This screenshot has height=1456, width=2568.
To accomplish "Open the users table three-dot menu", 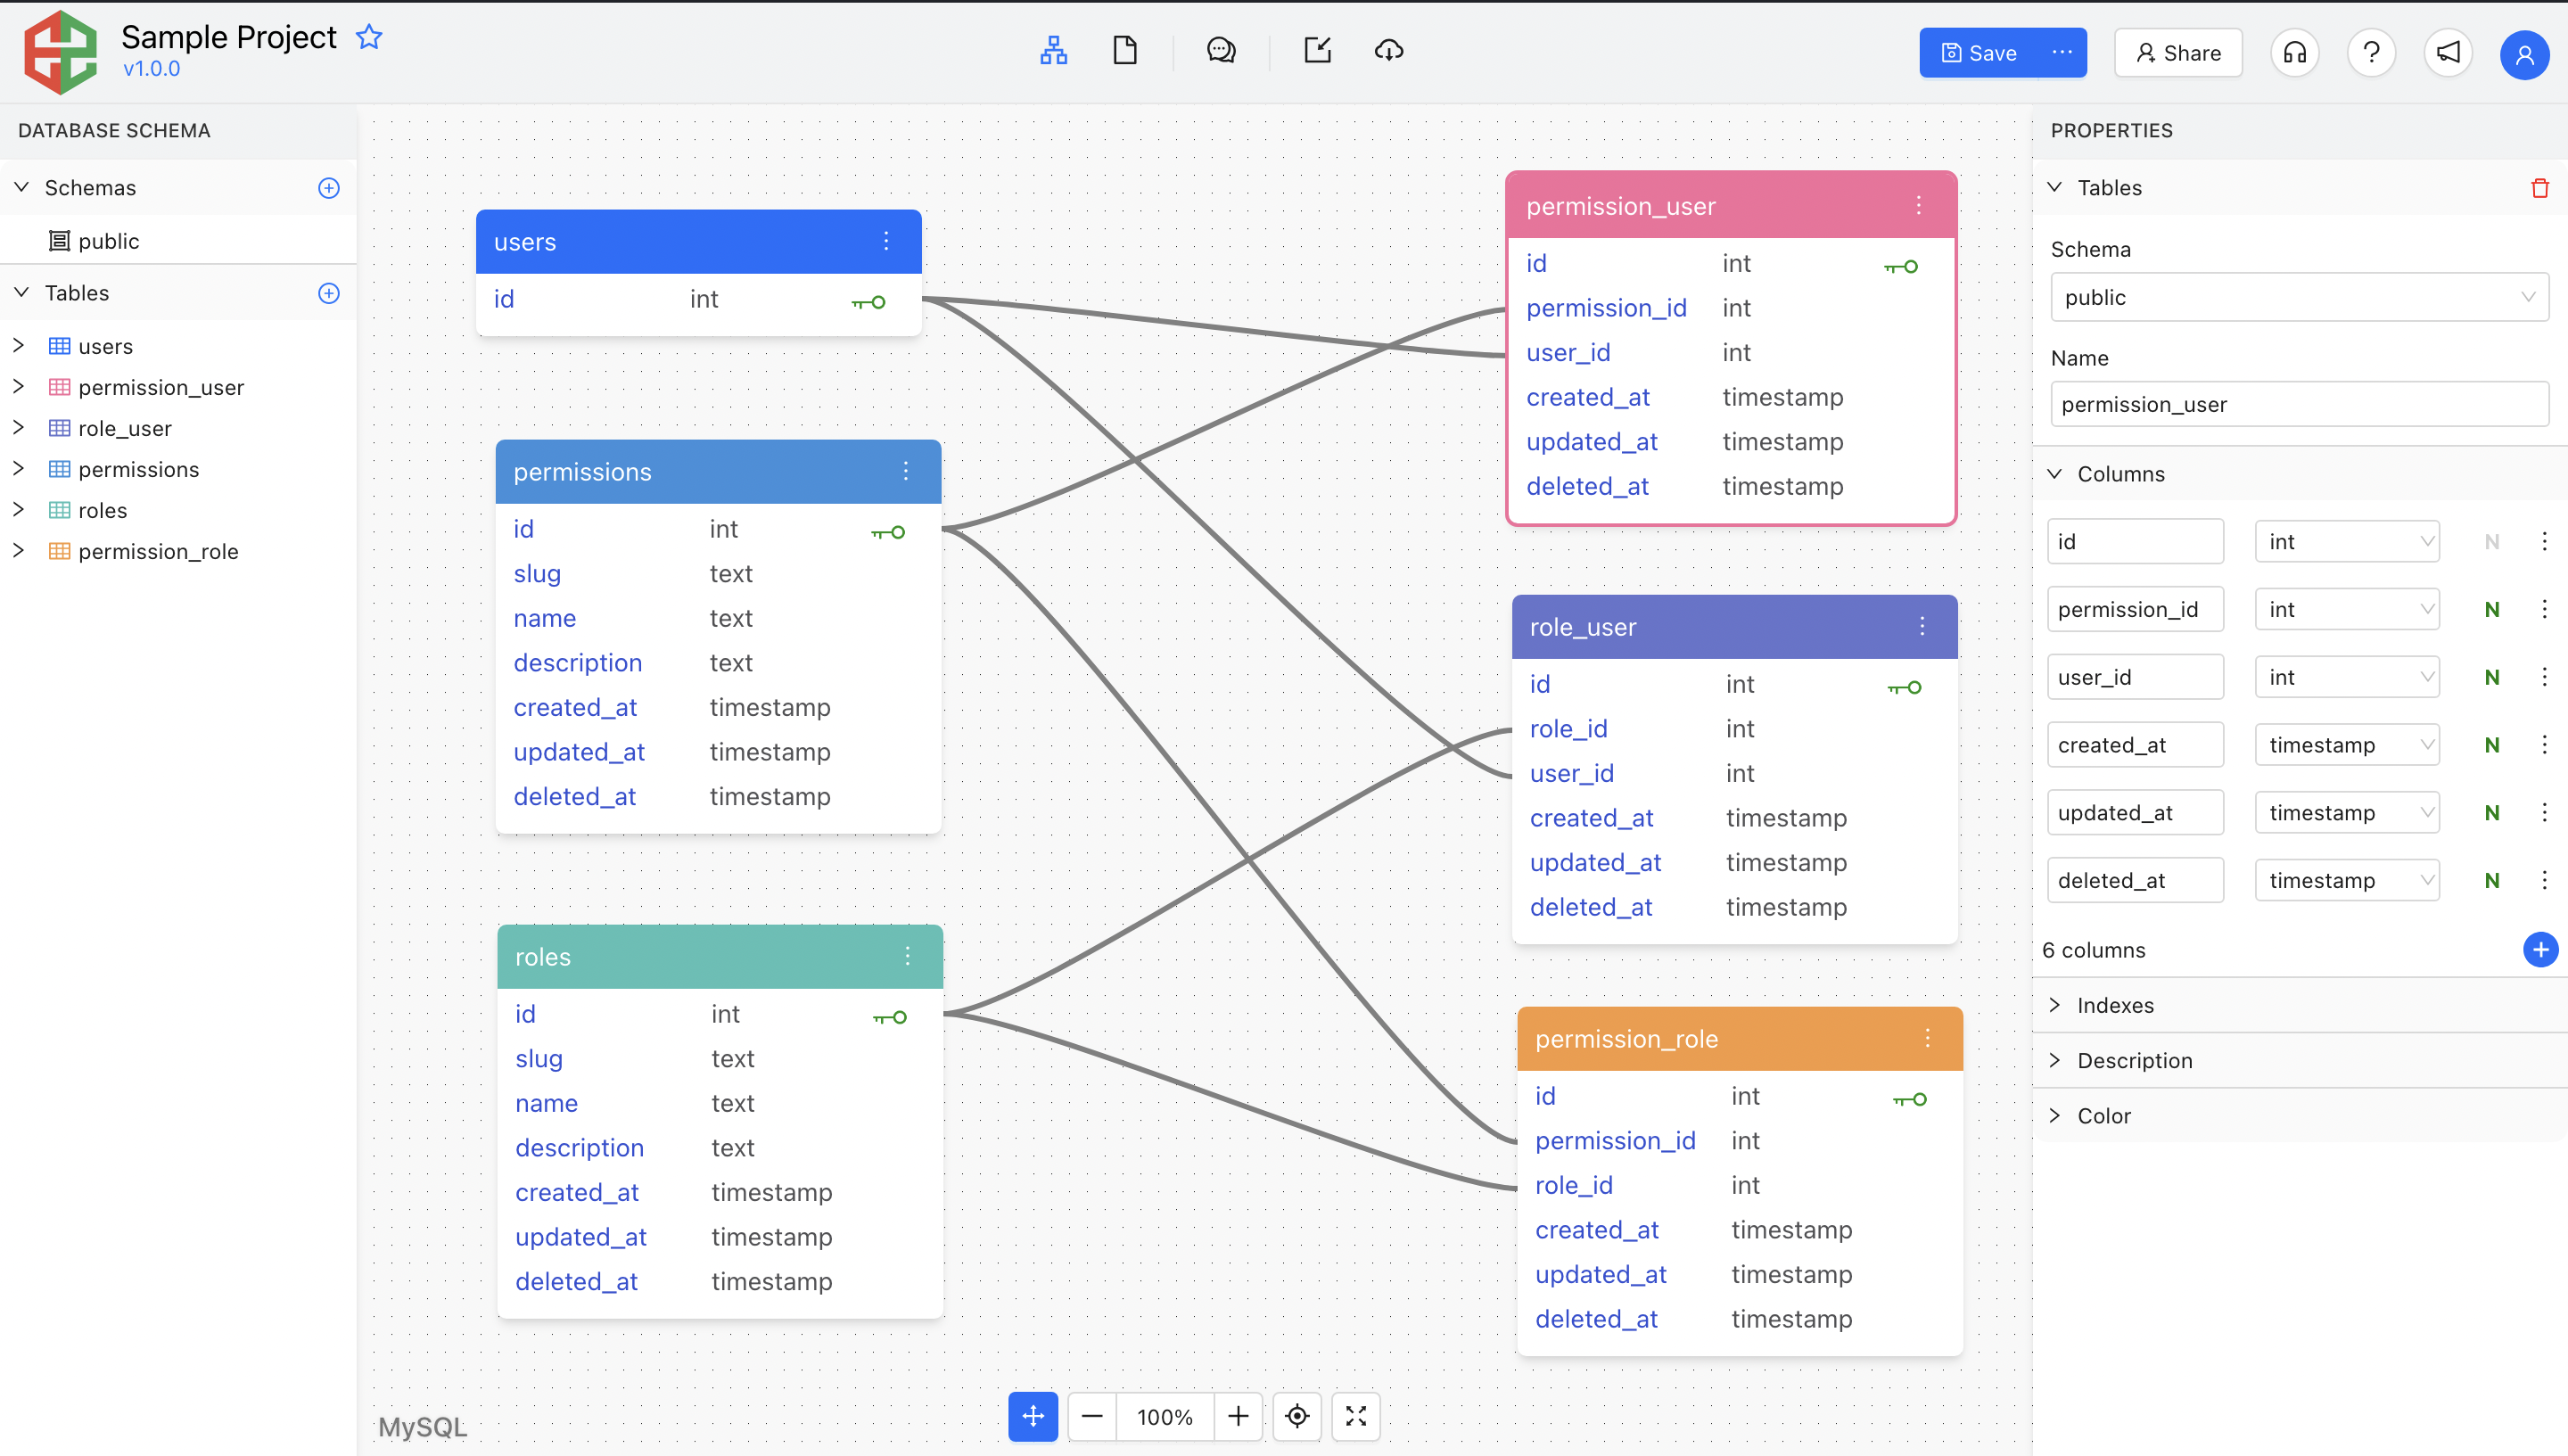I will (x=886, y=241).
